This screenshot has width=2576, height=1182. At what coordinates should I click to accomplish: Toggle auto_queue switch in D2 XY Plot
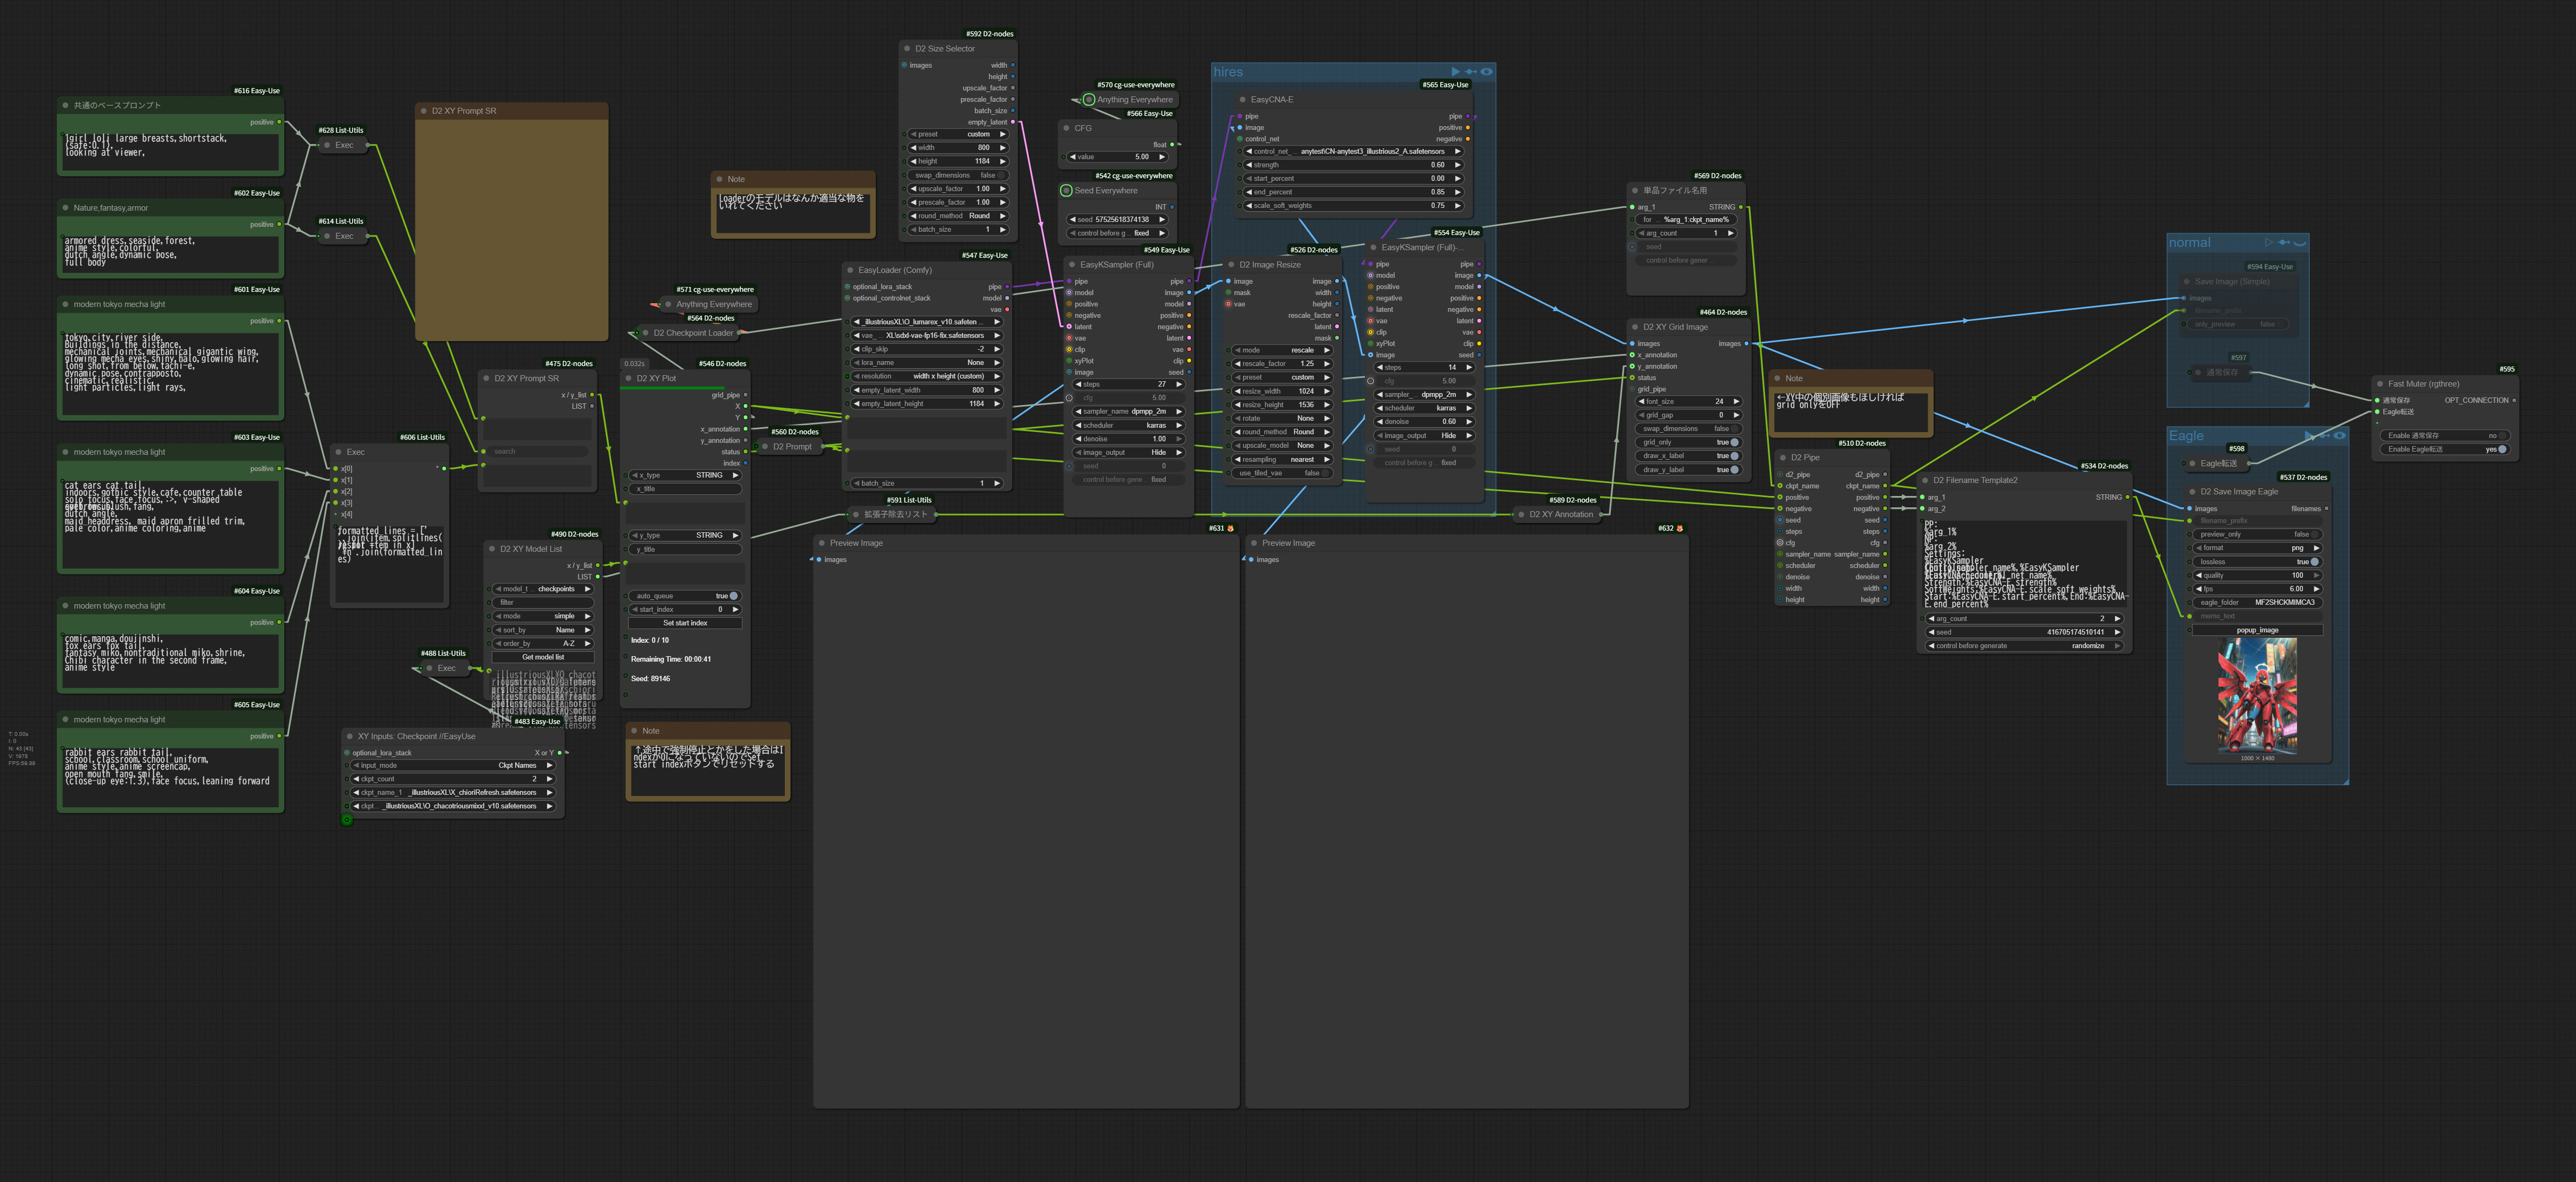click(x=685, y=596)
